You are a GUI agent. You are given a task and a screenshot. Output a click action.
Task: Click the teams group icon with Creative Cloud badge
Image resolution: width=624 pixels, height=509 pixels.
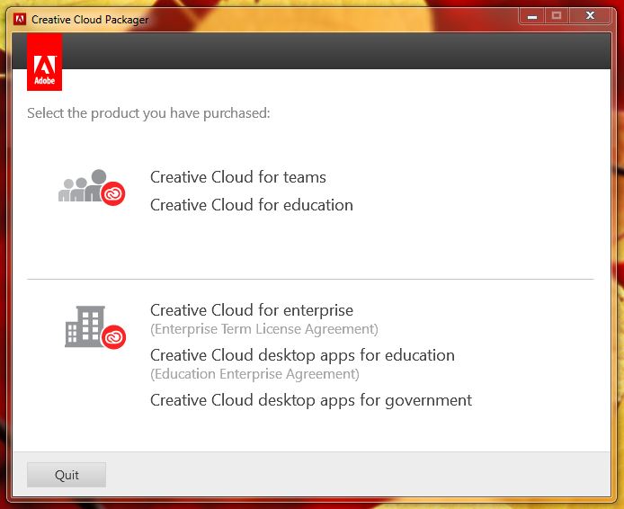click(92, 187)
